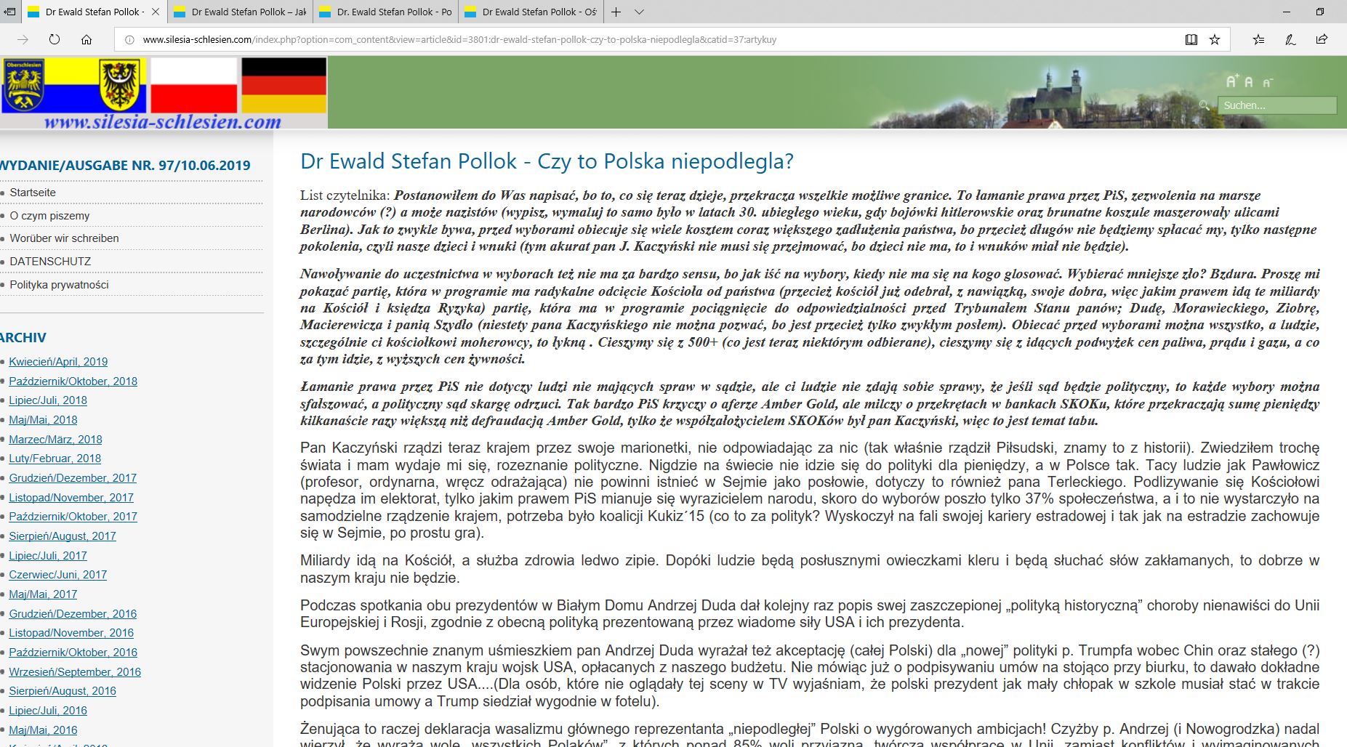Open the 'Worüber wir schreiben' menu item
The height and width of the screenshot is (747, 1347).
pyautogui.click(x=64, y=238)
